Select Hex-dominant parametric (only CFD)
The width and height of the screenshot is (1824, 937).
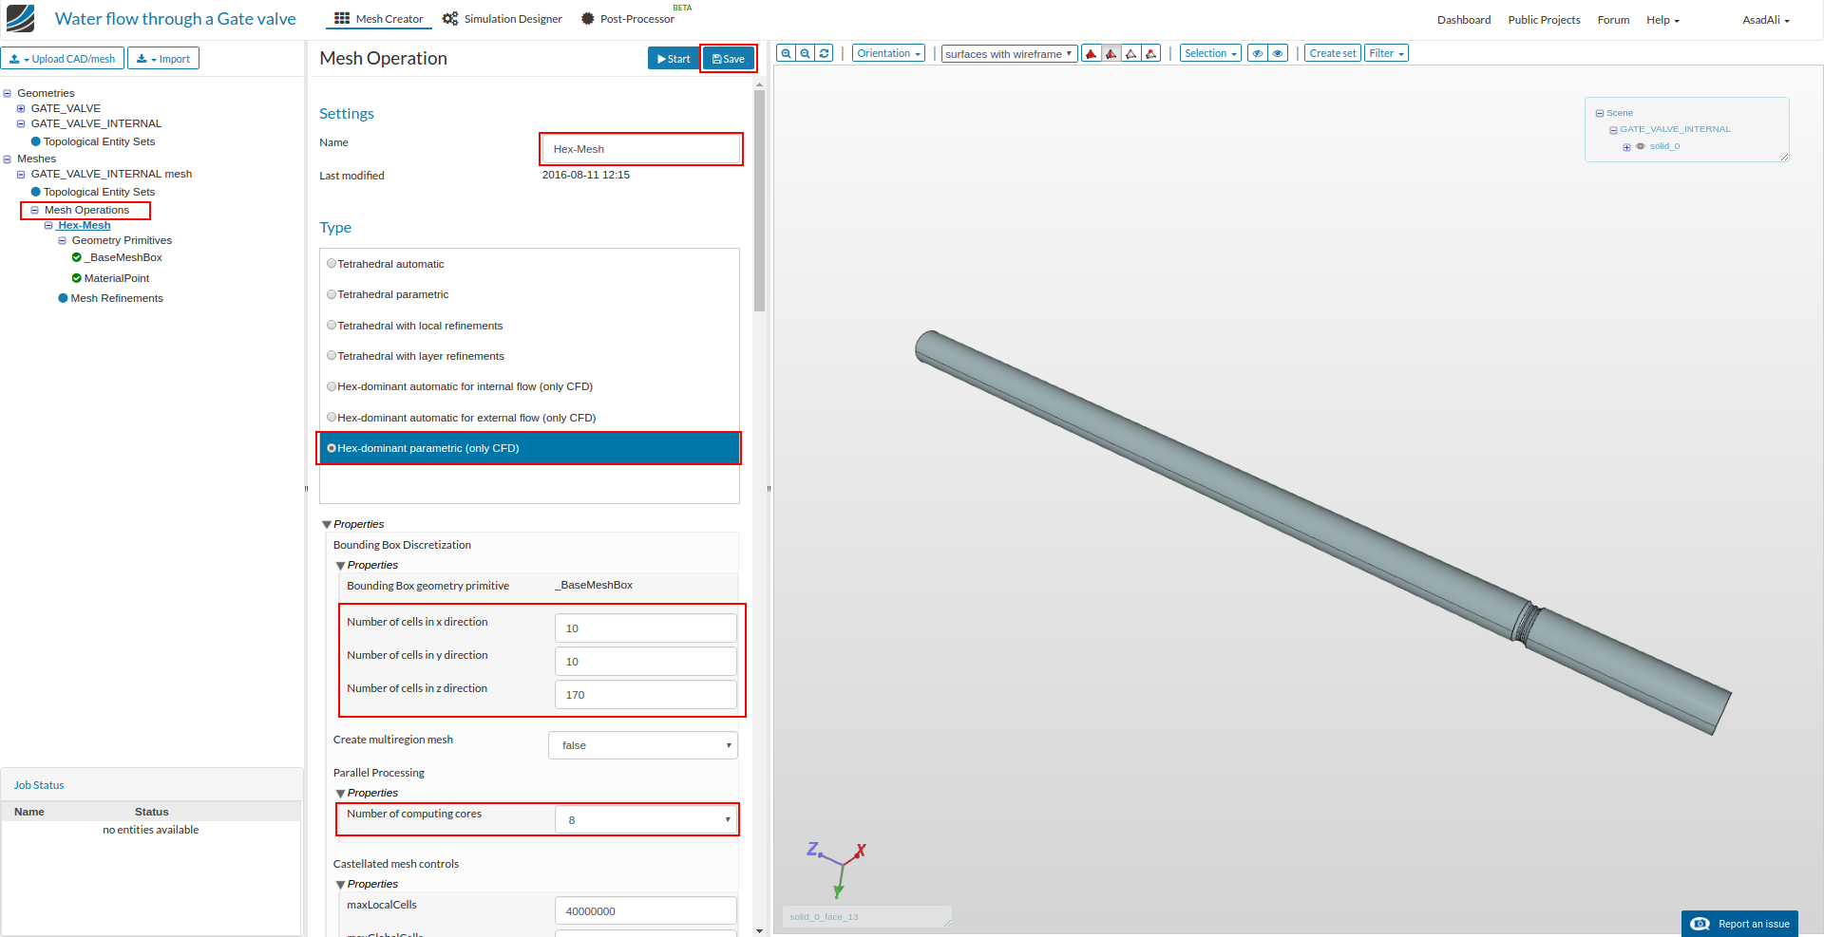[x=332, y=448]
